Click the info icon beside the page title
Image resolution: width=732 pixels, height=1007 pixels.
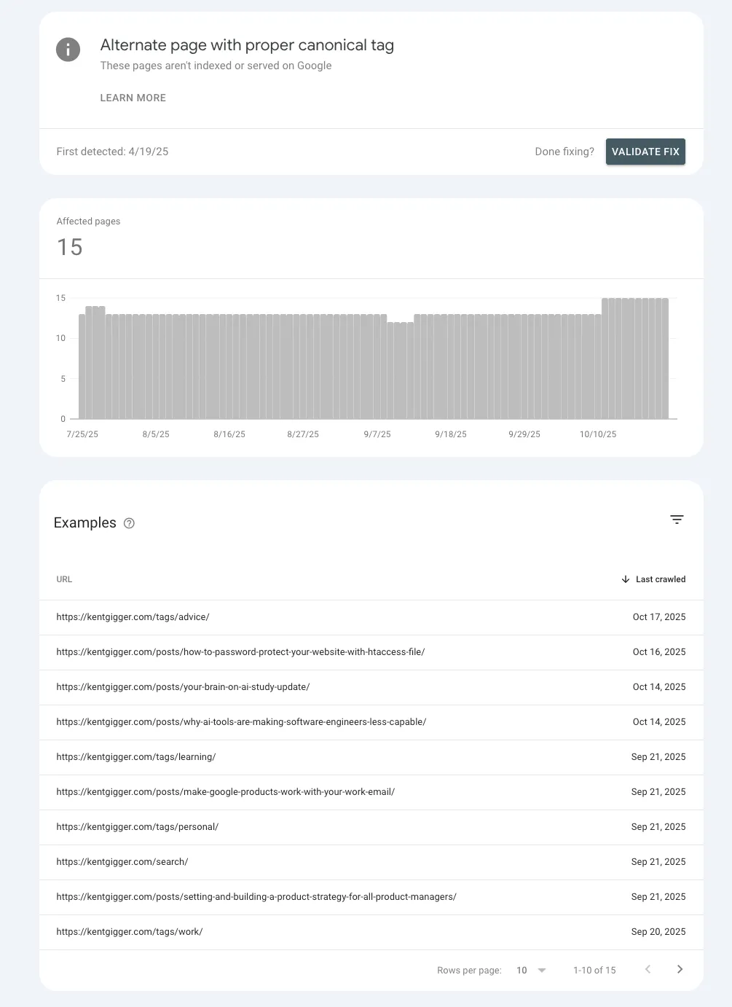pyautogui.click(x=68, y=50)
